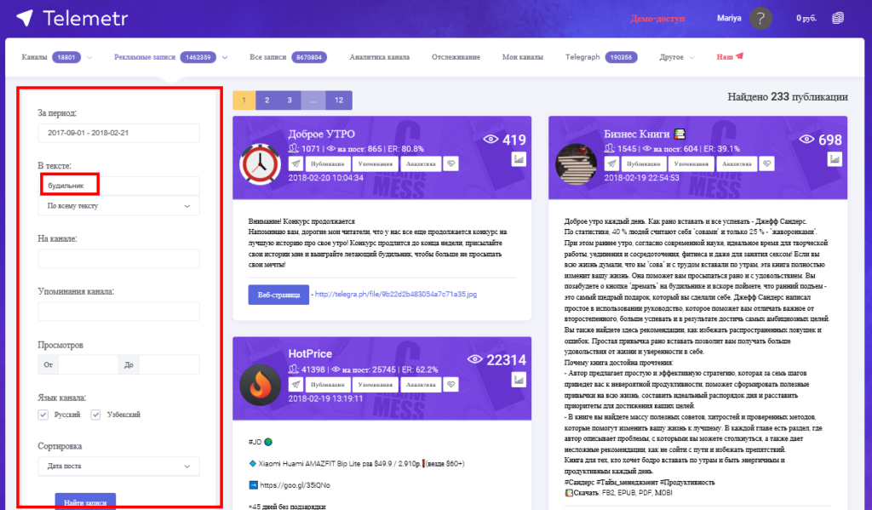Toggle the Узбекский language checkbox
872x510 pixels.
[96, 415]
